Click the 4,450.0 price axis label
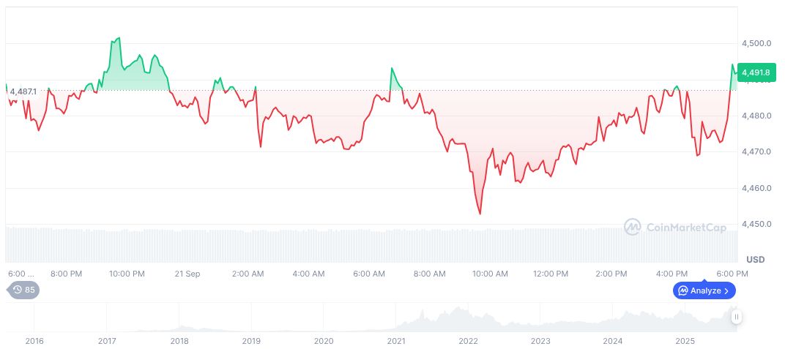Screen dimensions: 785x349 [756, 224]
